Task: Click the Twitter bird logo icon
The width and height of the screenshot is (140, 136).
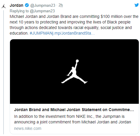Action: tap(136, 5)
